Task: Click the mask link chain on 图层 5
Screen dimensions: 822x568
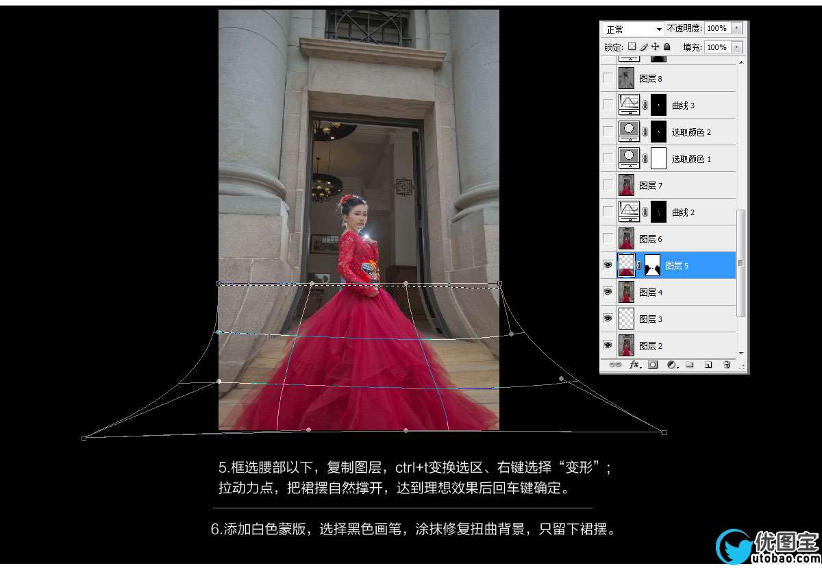Action: pos(640,265)
